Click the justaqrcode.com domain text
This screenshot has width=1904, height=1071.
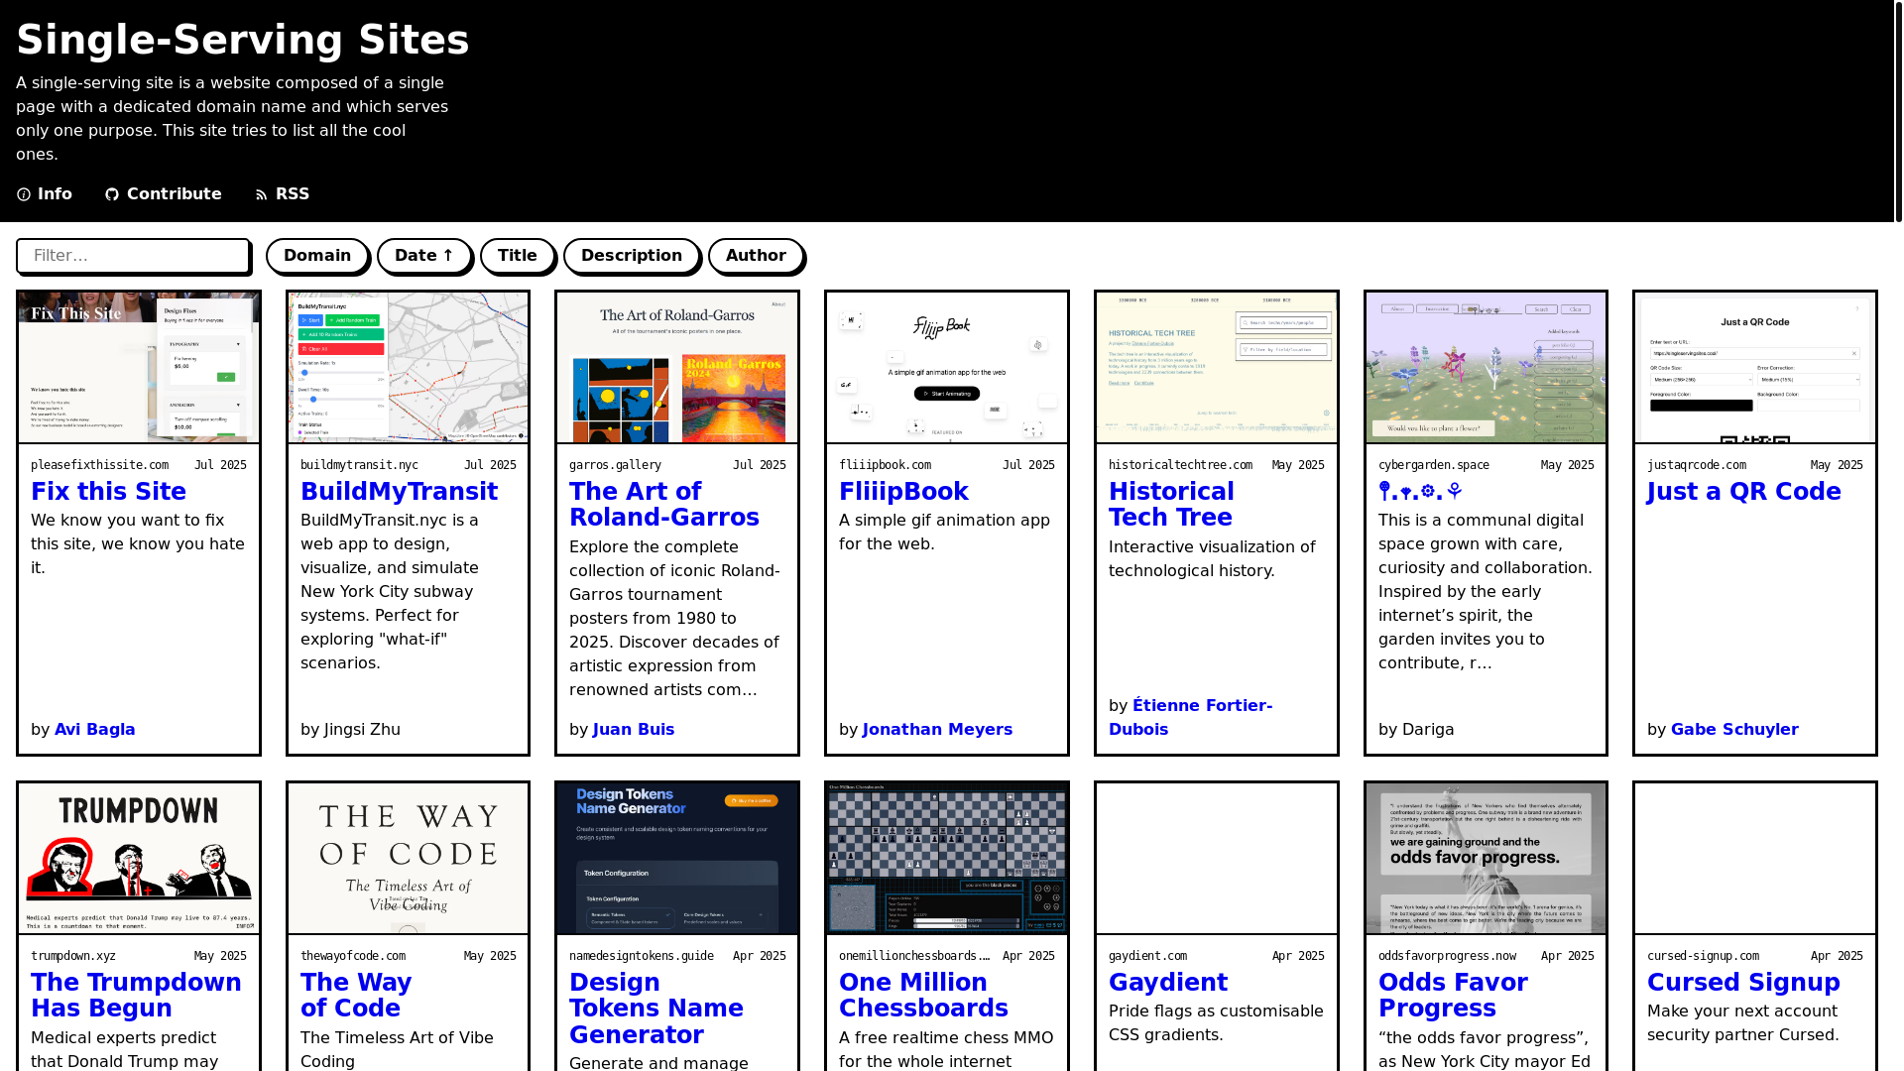point(1697,465)
